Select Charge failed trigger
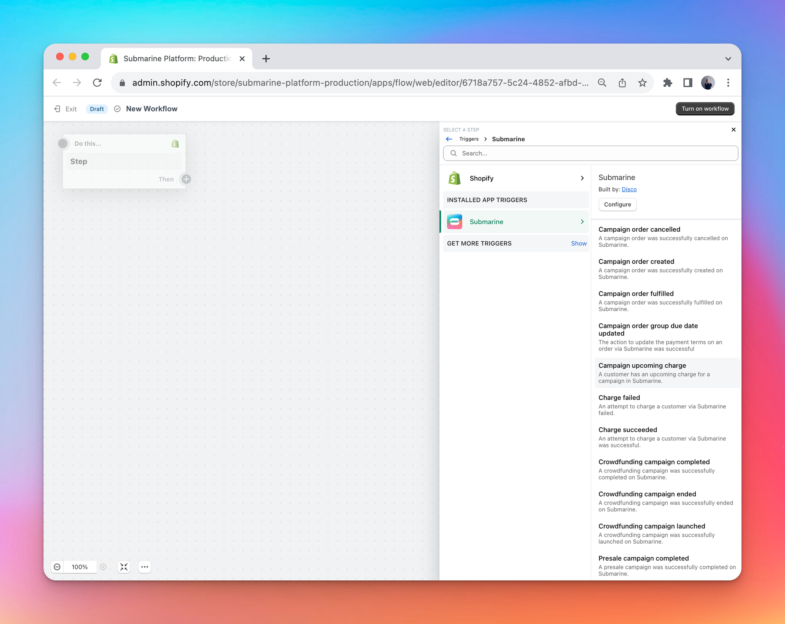The height and width of the screenshot is (624, 785). [667, 405]
